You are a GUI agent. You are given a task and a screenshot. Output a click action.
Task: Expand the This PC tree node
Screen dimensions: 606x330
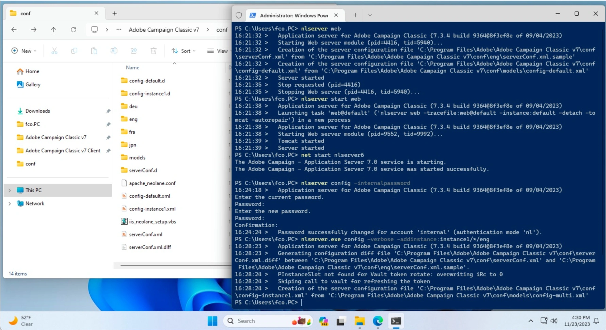10,190
